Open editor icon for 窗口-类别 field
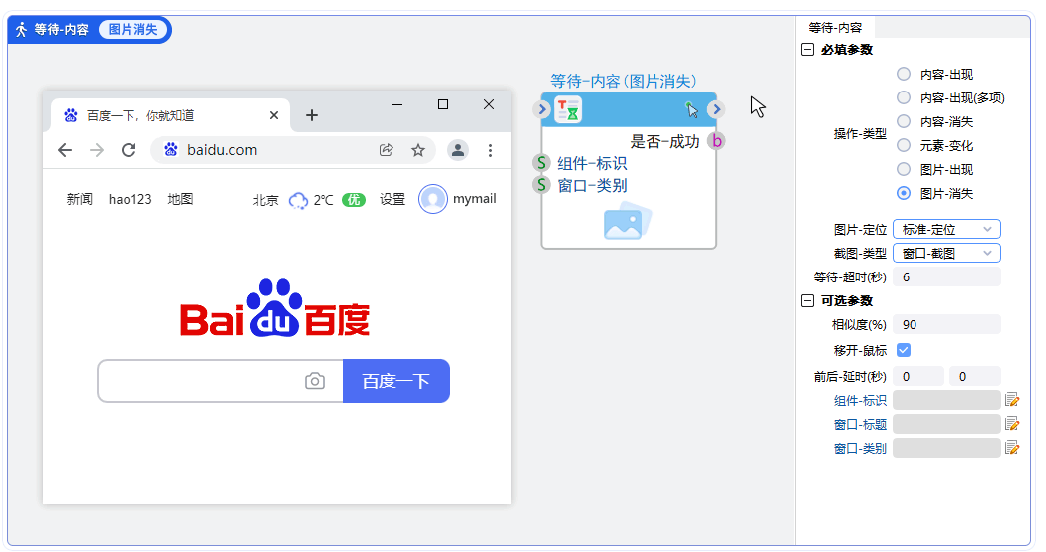1046x552 pixels. pos(1012,448)
